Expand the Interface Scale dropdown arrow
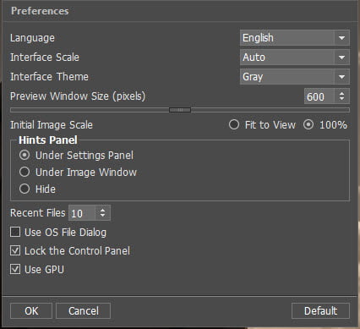The width and height of the screenshot is (360, 329). click(x=341, y=58)
